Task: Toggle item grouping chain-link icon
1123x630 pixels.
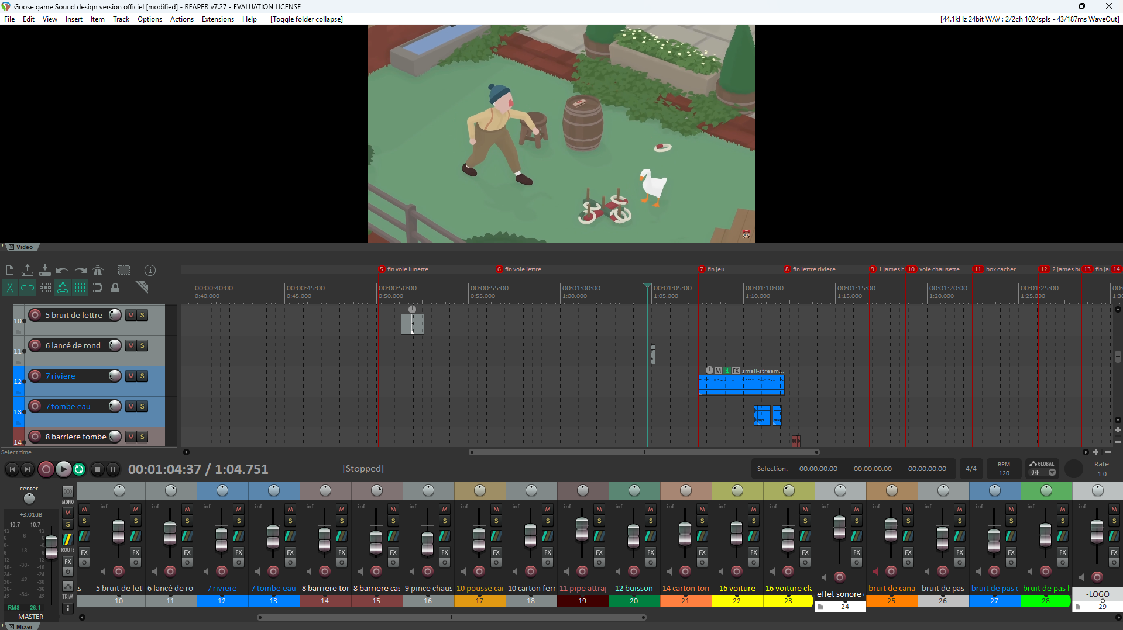Action: [28, 288]
